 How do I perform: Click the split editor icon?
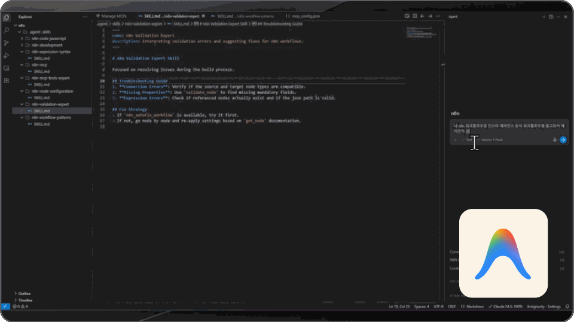coord(415,16)
